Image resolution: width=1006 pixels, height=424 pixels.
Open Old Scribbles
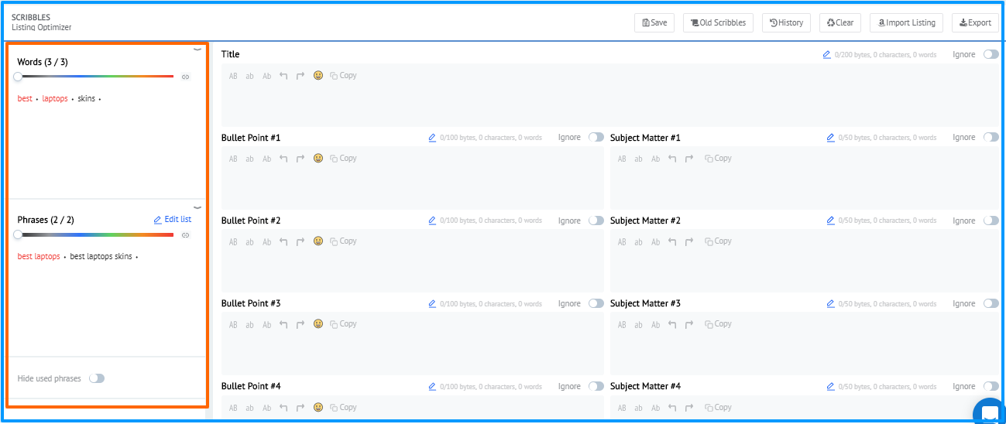click(x=718, y=22)
